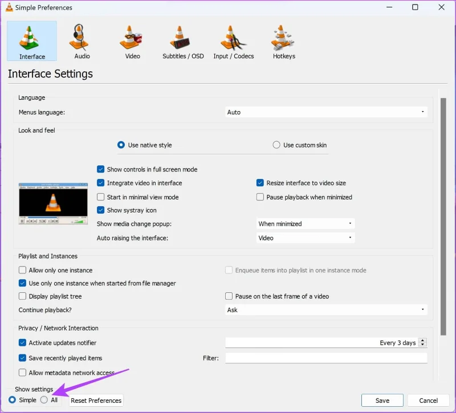Click the 'Privacy / Network Interaction' group label
The width and height of the screenshot is (456, 413).
59,328
